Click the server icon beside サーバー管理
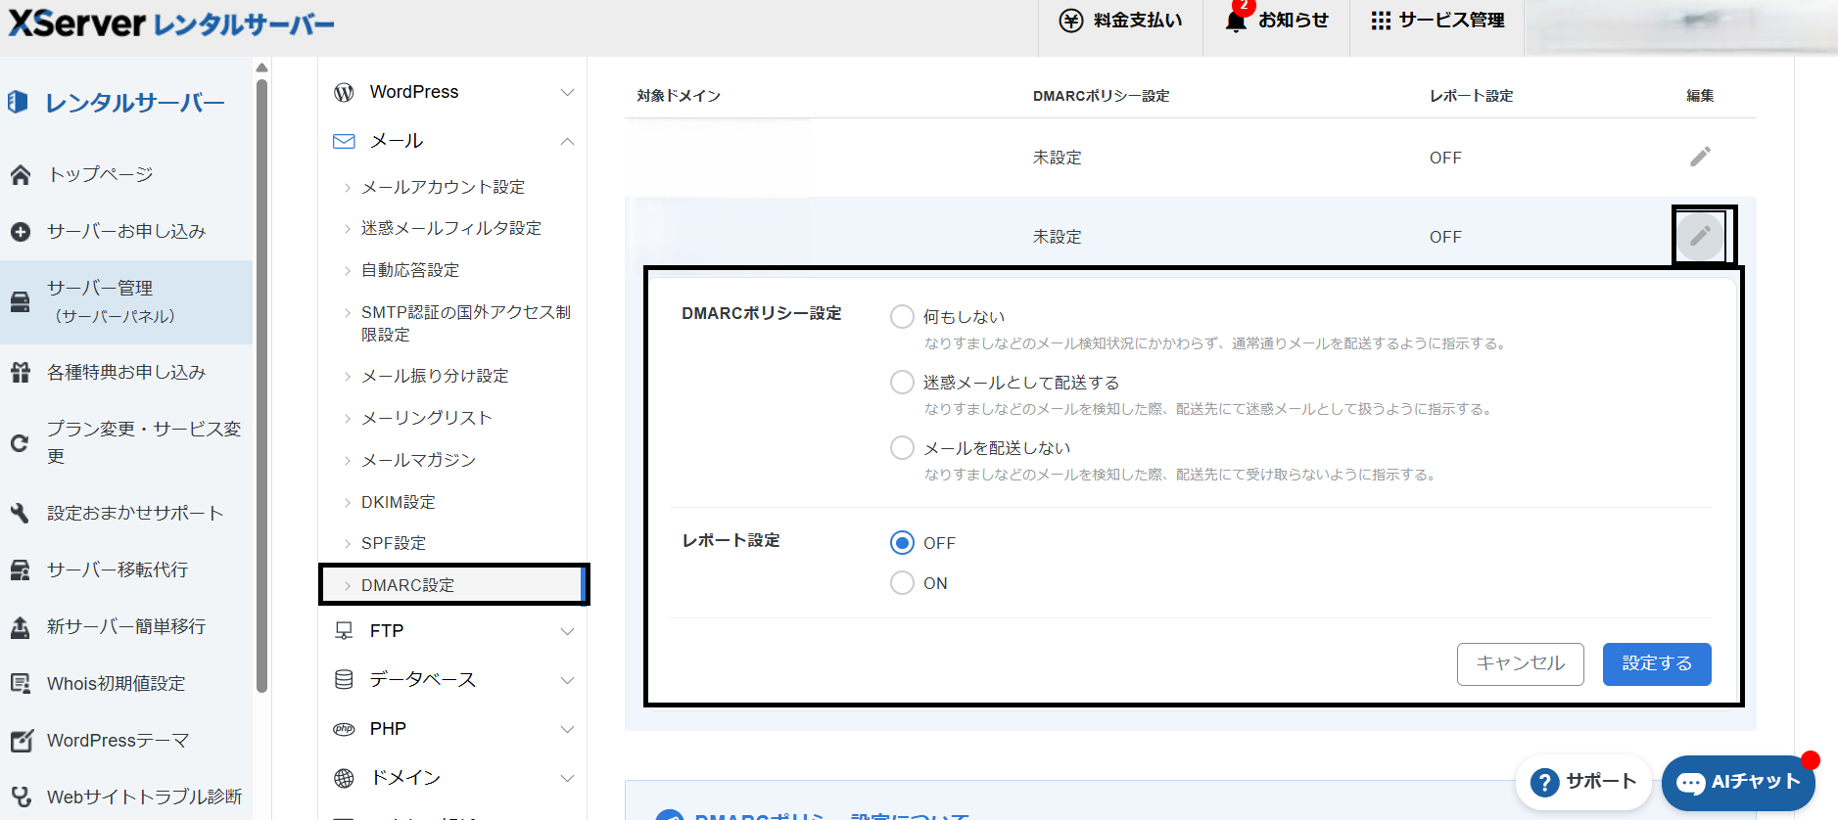The height and width of the screenshot is (820, 1838). tap(21, 301)
